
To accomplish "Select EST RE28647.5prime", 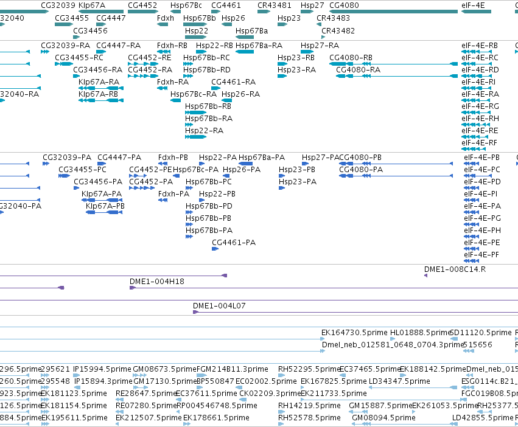I will pos(146,394).
